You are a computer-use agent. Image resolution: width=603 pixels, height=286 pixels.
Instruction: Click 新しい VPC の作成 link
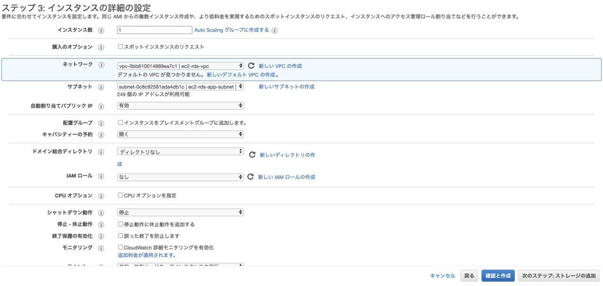[280, 66]
